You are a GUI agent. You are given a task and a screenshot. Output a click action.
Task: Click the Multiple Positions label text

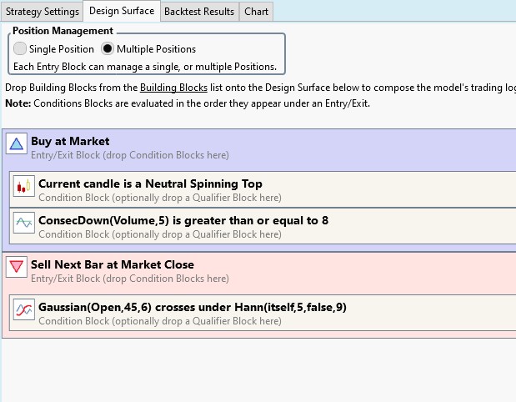[158, 49]
